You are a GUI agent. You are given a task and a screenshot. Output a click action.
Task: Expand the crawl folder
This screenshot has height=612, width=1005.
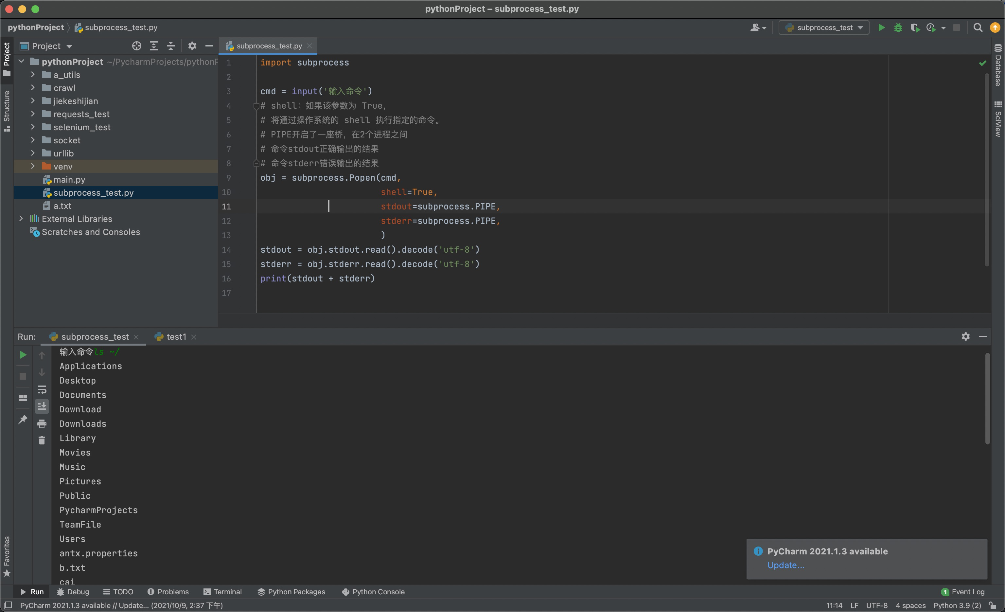click(33, 88)
